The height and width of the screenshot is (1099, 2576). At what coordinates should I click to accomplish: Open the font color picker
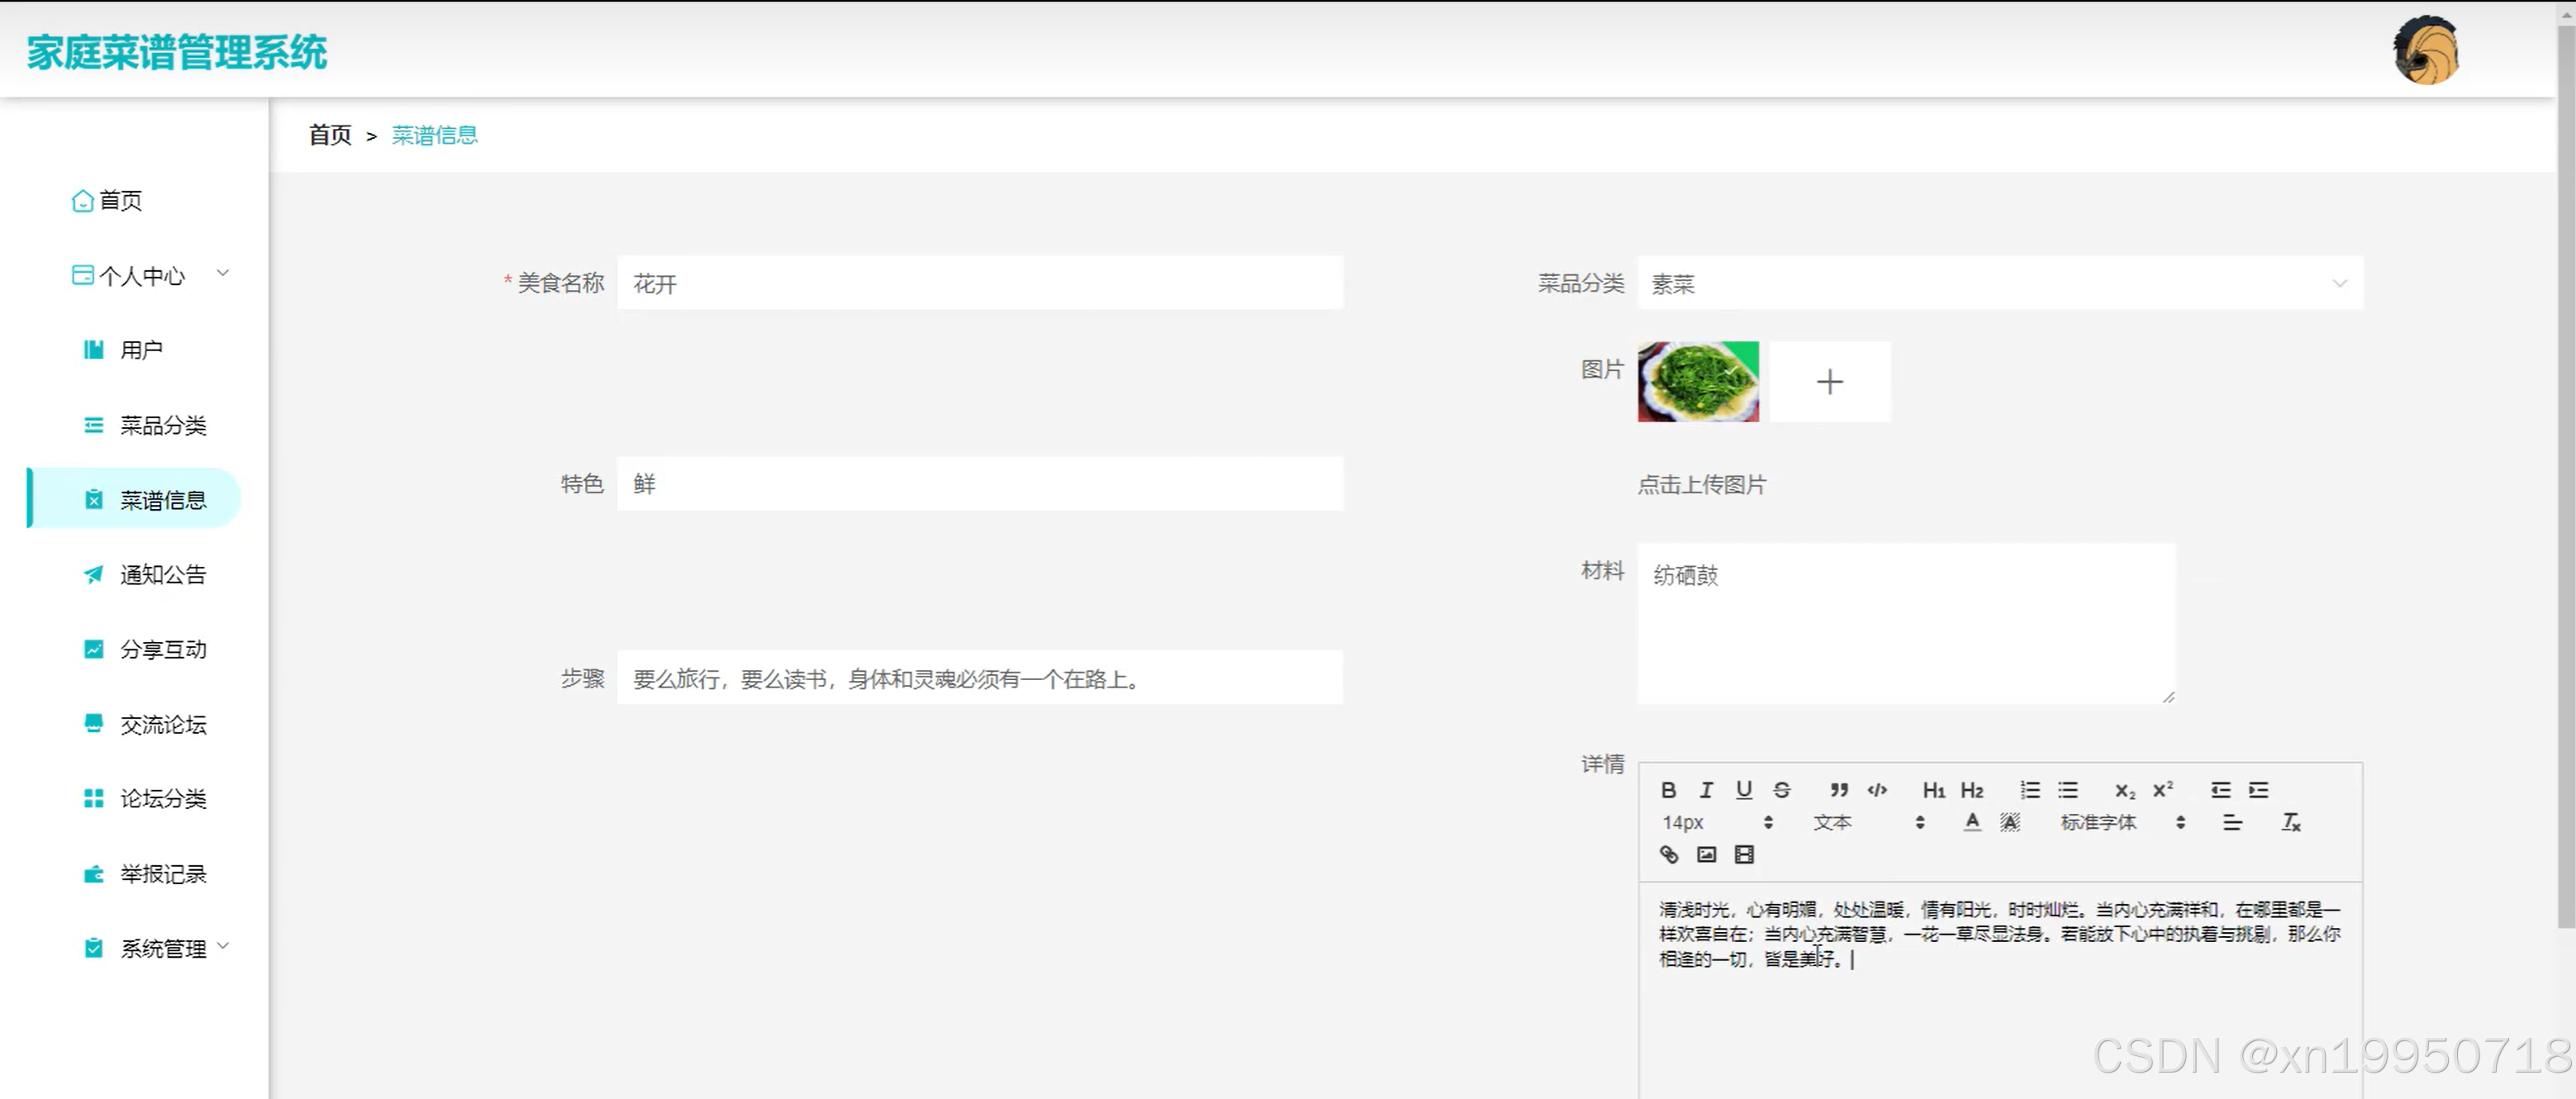(x=1972, y=822)
